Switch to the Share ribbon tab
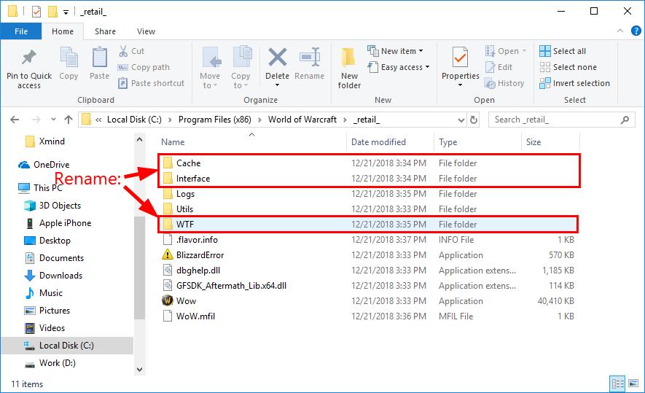Viewport: 645px width, 393px height. point(105,31)
